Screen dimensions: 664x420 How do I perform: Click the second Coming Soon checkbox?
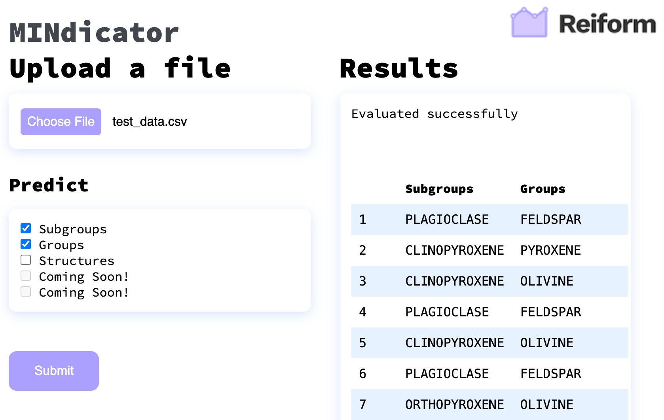coord(26,291)
